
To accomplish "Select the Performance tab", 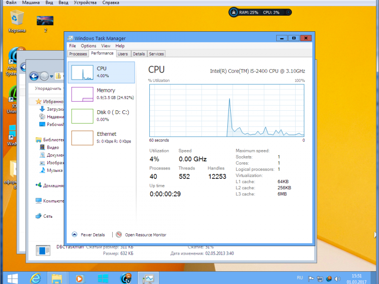I will click(102, 53).
